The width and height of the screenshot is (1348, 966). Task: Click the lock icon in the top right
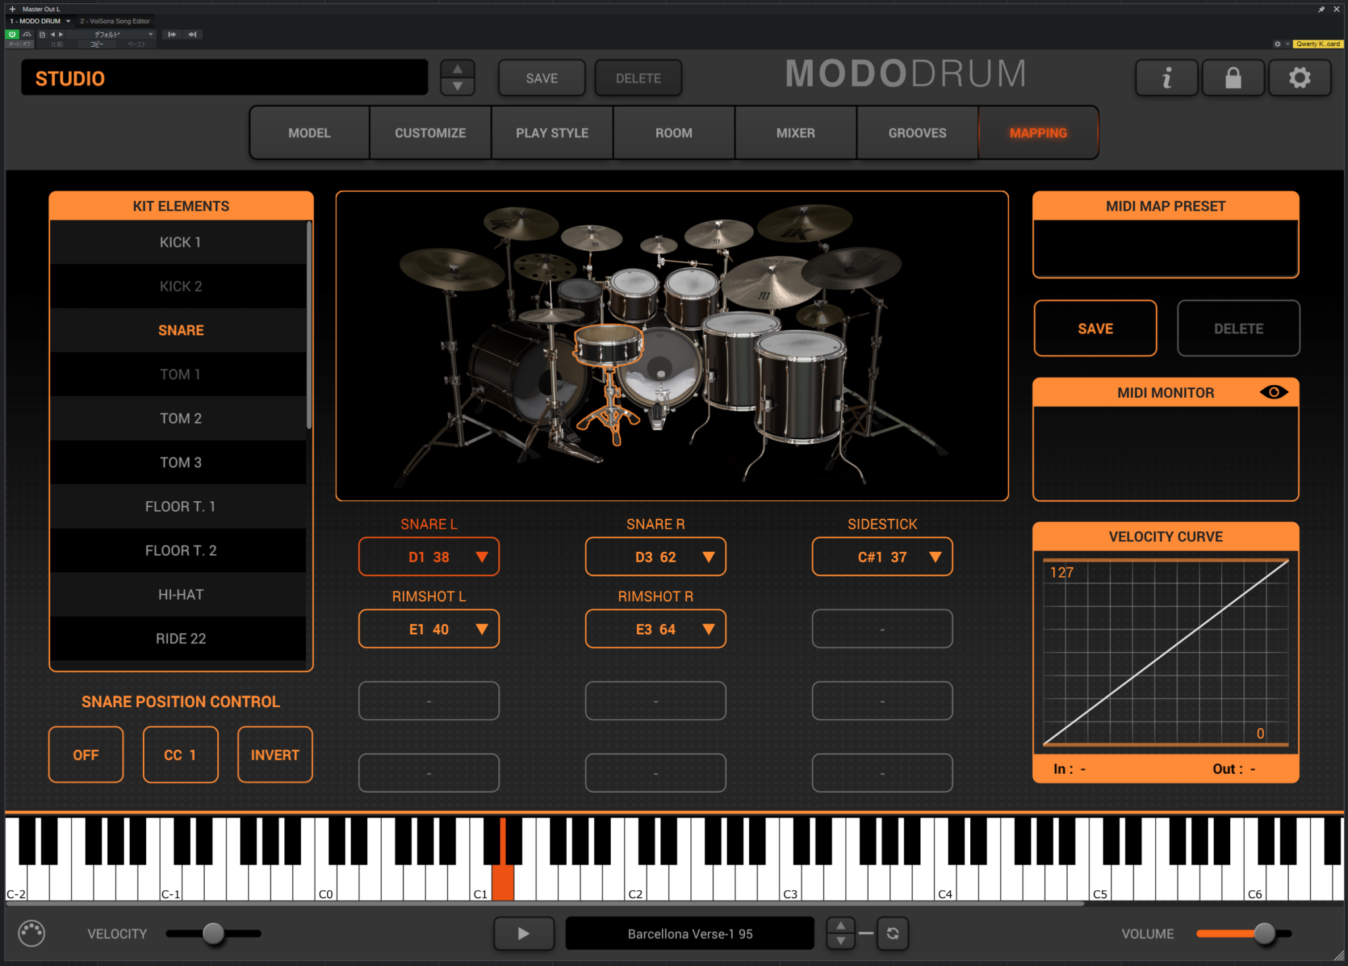(1232, 77)
